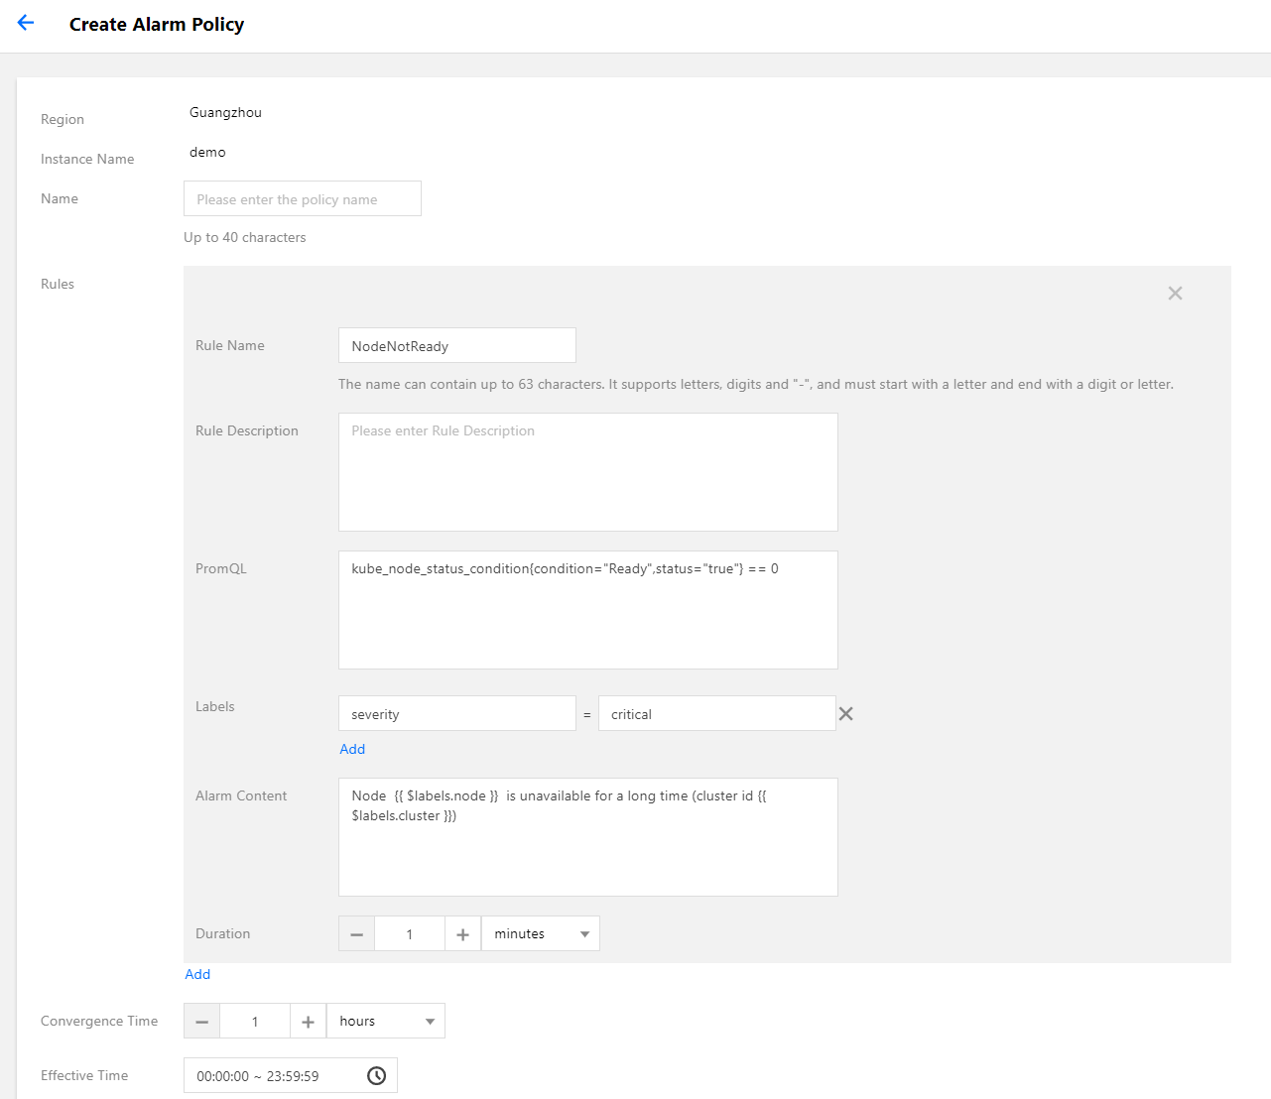Image resolution: width=1271 pixels, height=1099 pixels.
Task: Remove the rule with the X icon
Action: [1175, 294]
